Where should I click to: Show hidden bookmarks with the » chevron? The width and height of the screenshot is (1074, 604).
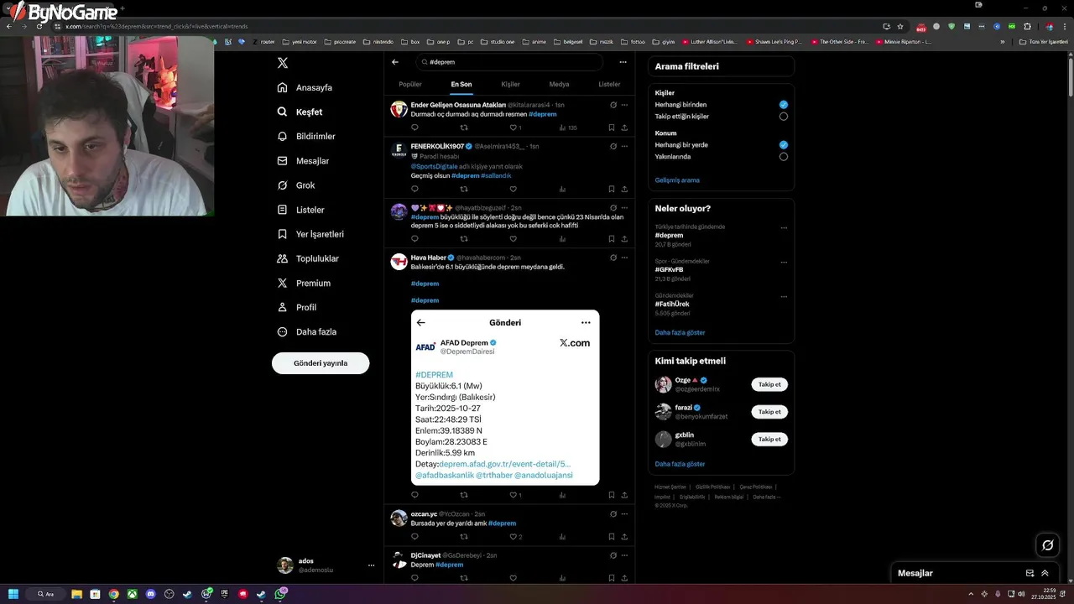click(x=1002, y=41)
